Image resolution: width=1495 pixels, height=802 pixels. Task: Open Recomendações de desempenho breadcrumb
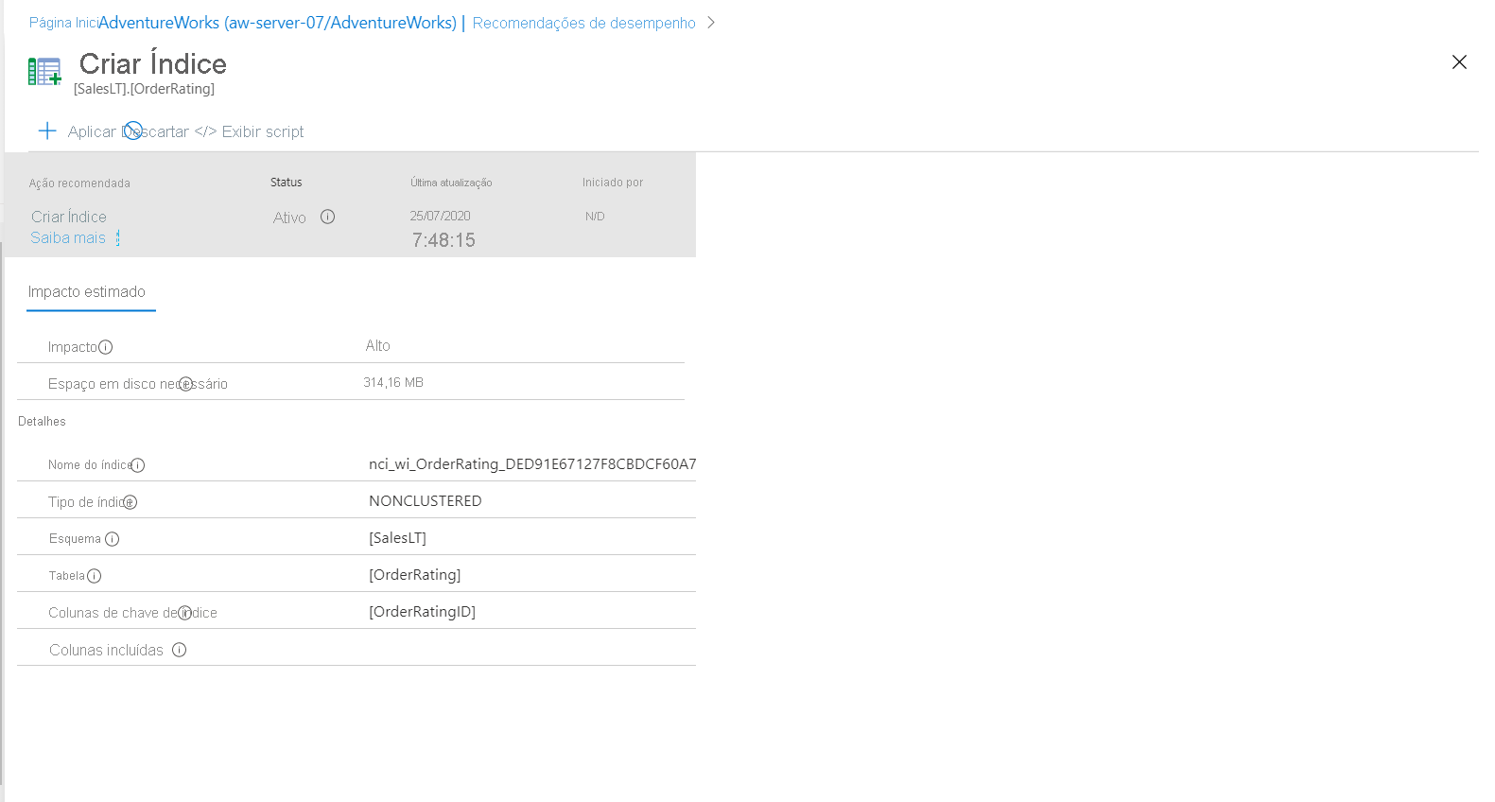583,23
